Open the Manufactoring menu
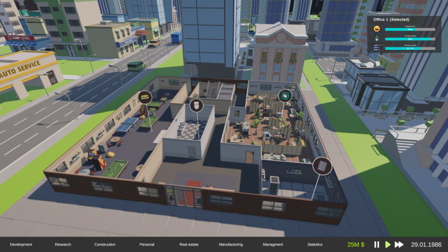The height and width of the screenshot is (252, 448). pyautogui.click(x=231, y=244)
